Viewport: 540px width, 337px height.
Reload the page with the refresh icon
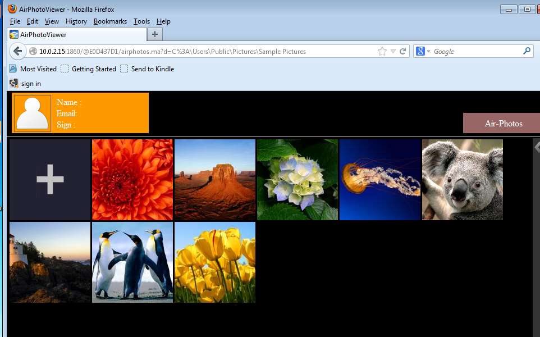[402, 51]
